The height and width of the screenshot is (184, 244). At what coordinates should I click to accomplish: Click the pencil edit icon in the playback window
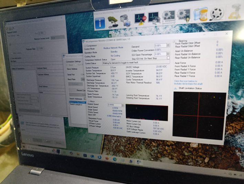tap(7, 29)
